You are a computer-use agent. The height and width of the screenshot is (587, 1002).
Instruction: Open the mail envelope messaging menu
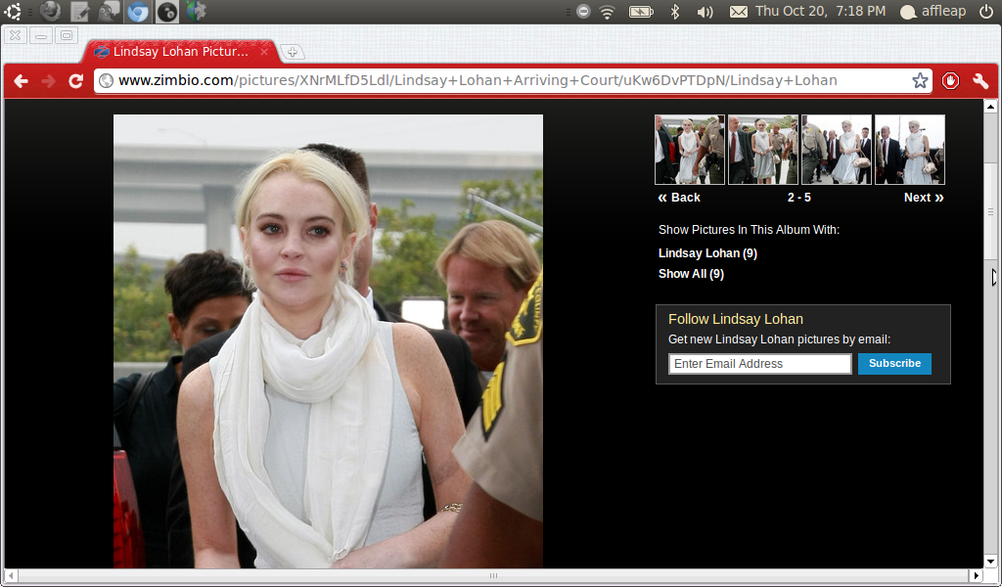(x=739, y=12)
